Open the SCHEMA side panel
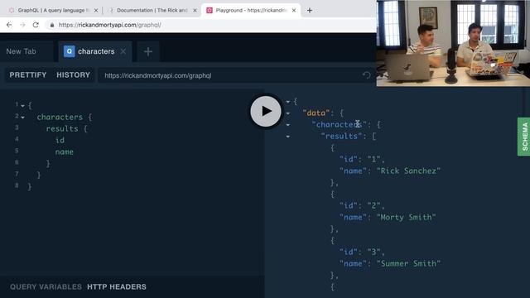Image resolution: width=530 pixels, height=298 pixels. 524,137
